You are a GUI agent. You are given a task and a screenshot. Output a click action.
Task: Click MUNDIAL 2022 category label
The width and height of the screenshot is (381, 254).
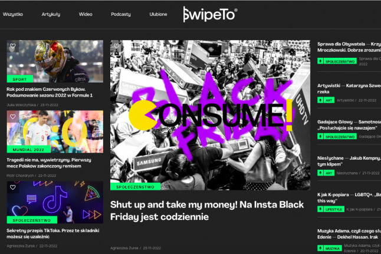point(29,149)
